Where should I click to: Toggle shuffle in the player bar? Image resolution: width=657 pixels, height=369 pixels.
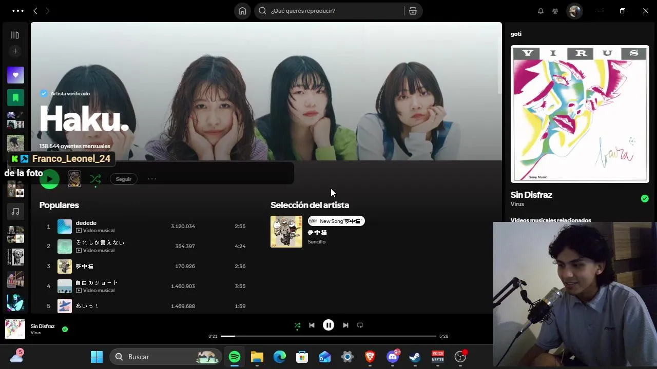pyautogui.click(x=297, y=325)
